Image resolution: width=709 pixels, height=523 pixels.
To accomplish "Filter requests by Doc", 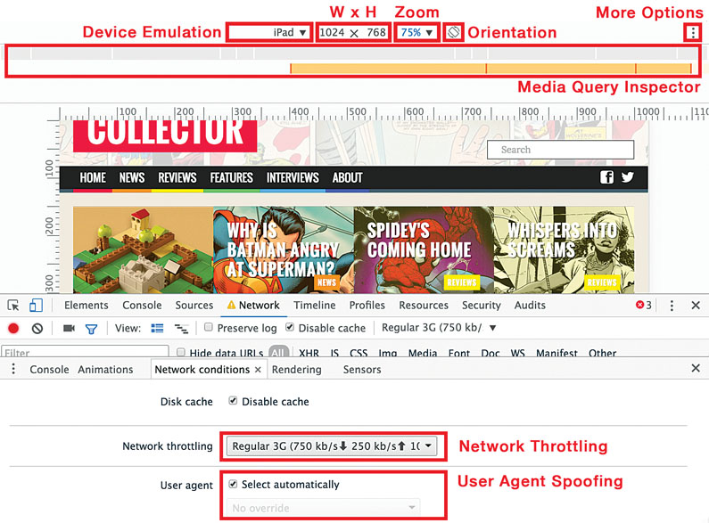I will coord(491,353).
